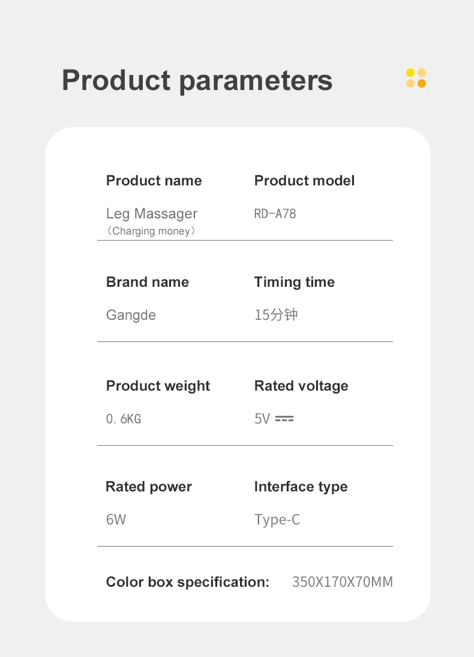474x657 pixels.
Task: Select the "Product model" label
Action: (x=304, y=181)
